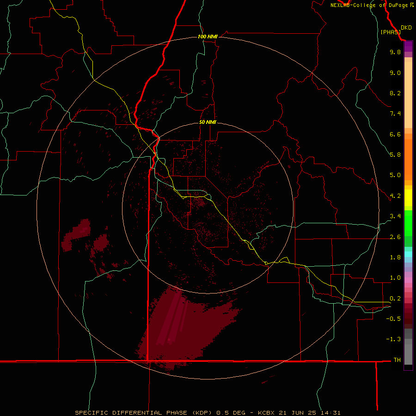Pick the yellow band in the color bar
Viewport: 416px width, 416px height.
tap(408, 198)
